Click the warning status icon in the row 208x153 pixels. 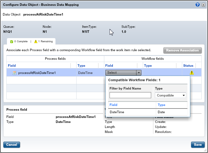(192, 73)
